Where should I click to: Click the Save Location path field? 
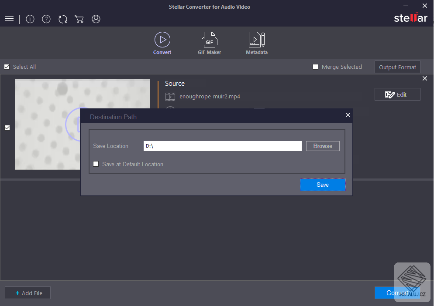point(222,146)
